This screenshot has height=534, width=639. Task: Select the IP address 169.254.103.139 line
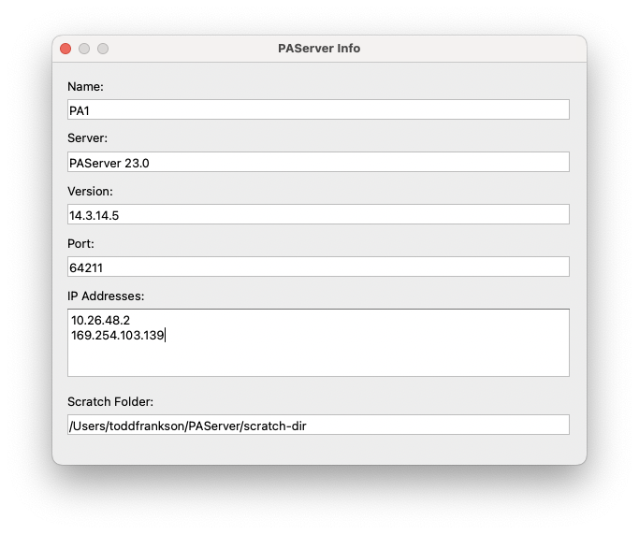118,335
